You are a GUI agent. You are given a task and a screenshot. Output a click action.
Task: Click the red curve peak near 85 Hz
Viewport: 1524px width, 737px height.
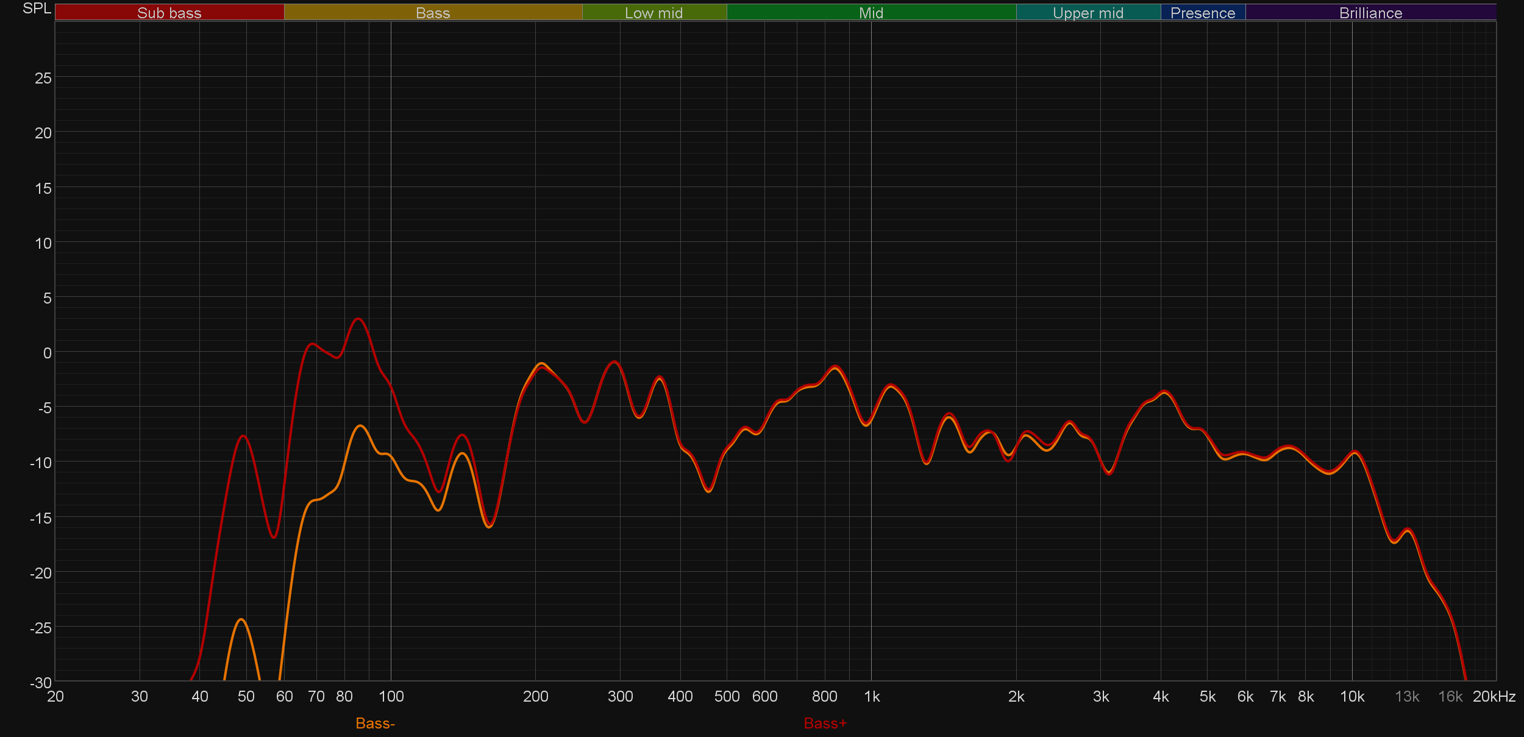coord(358,319)
